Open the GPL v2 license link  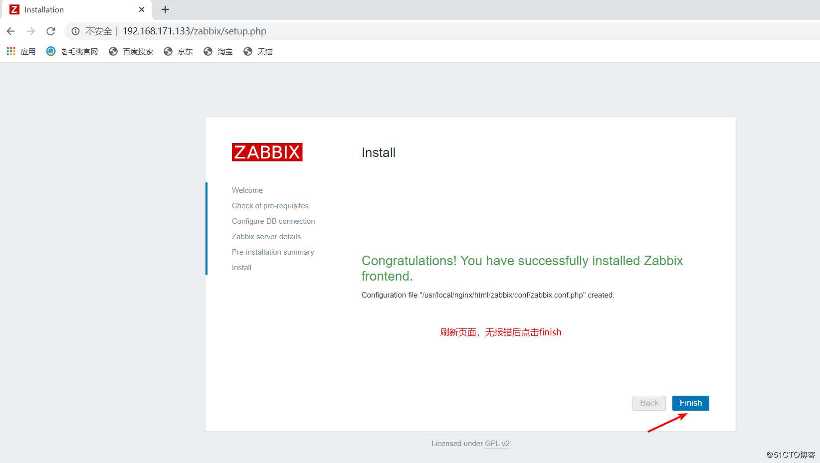pos(497,444)
